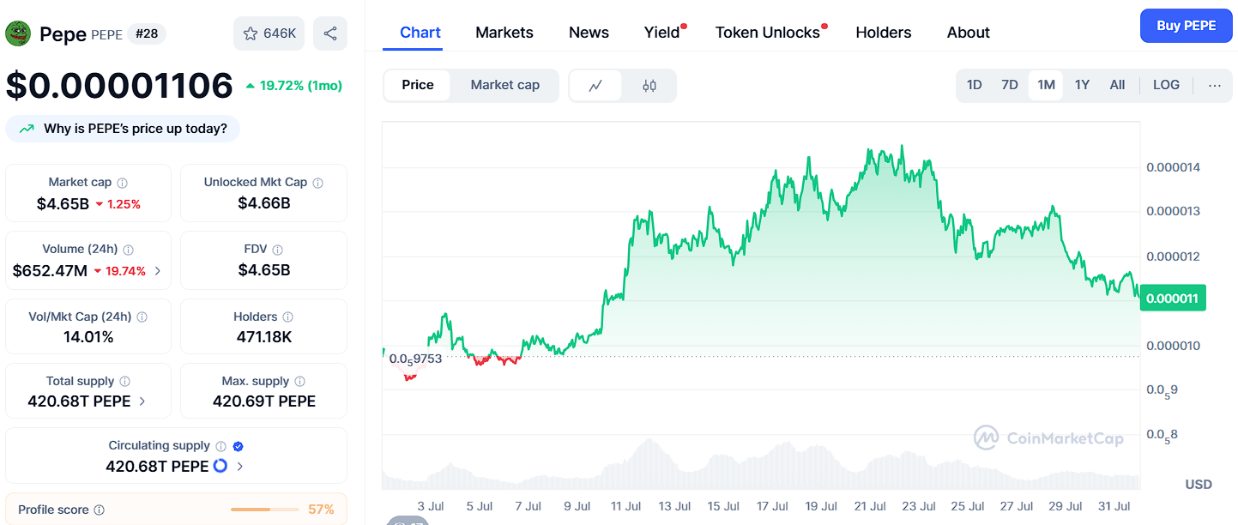Set chart range to 1Y
Viewport: 1238px width, 525px height.
(x=1082, y=85)
